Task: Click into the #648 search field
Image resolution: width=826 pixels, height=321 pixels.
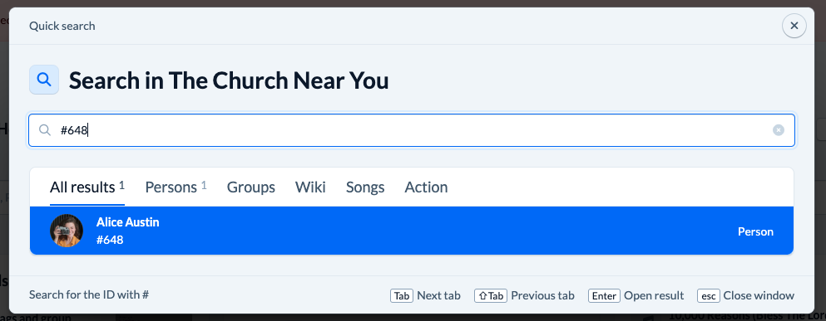Action: coord(412,130)
